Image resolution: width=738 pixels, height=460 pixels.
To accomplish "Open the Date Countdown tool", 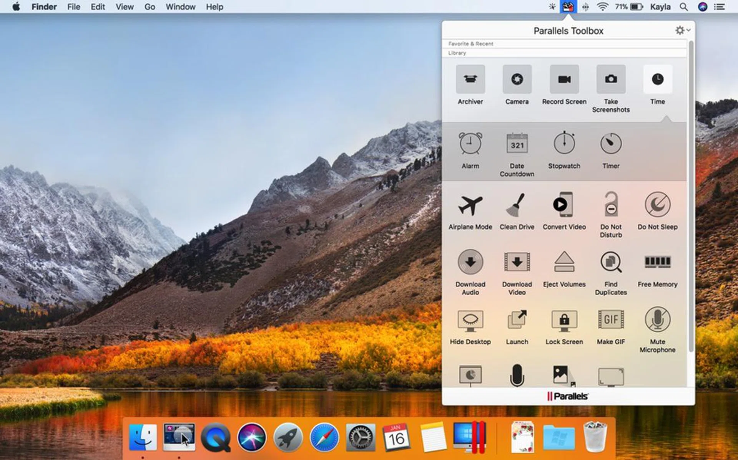I will click(517, 144).
